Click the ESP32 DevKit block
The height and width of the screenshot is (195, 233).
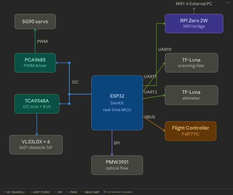pos(117,103)
